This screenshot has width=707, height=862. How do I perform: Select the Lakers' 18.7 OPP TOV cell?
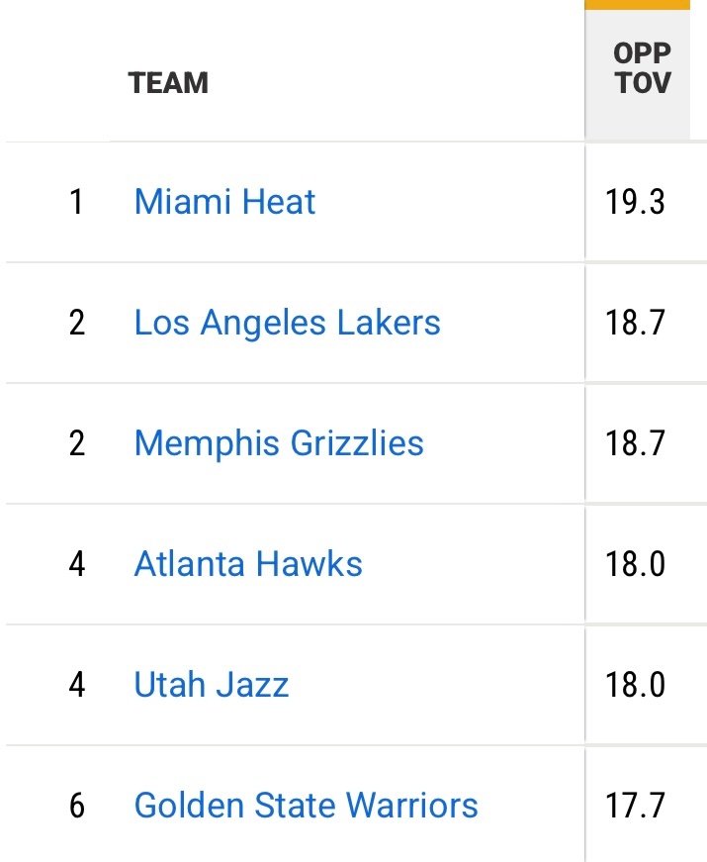[636, 323]
